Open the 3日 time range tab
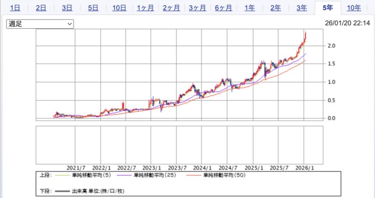Viewport: 375px width, 198px height. 67,8
